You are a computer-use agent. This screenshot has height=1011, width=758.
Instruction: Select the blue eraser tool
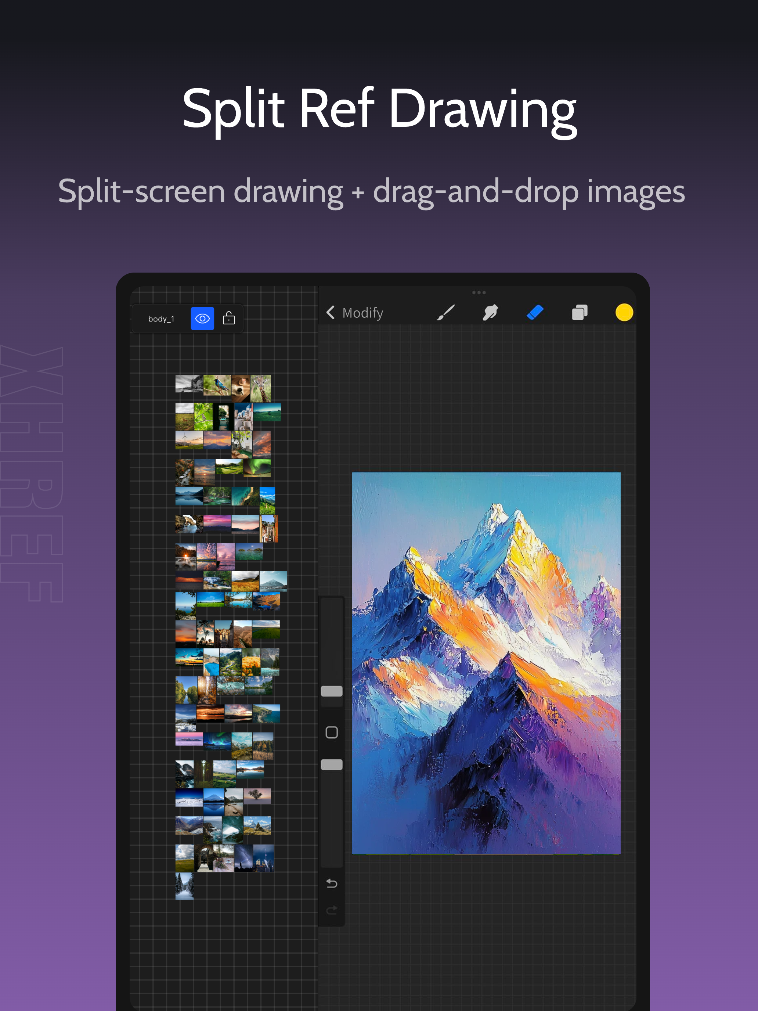pos(535,313)
